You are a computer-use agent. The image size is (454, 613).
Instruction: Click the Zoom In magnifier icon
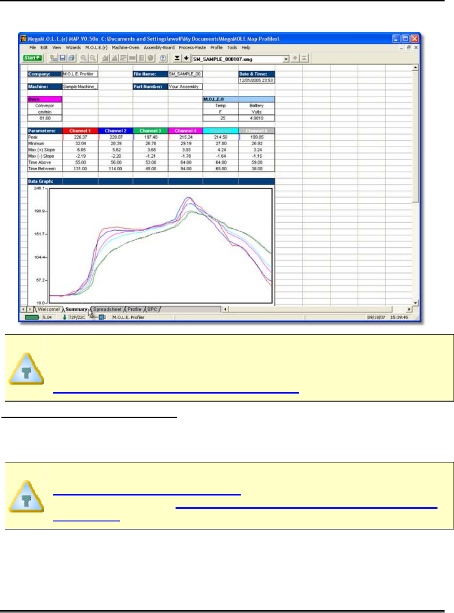pos(84,58)
